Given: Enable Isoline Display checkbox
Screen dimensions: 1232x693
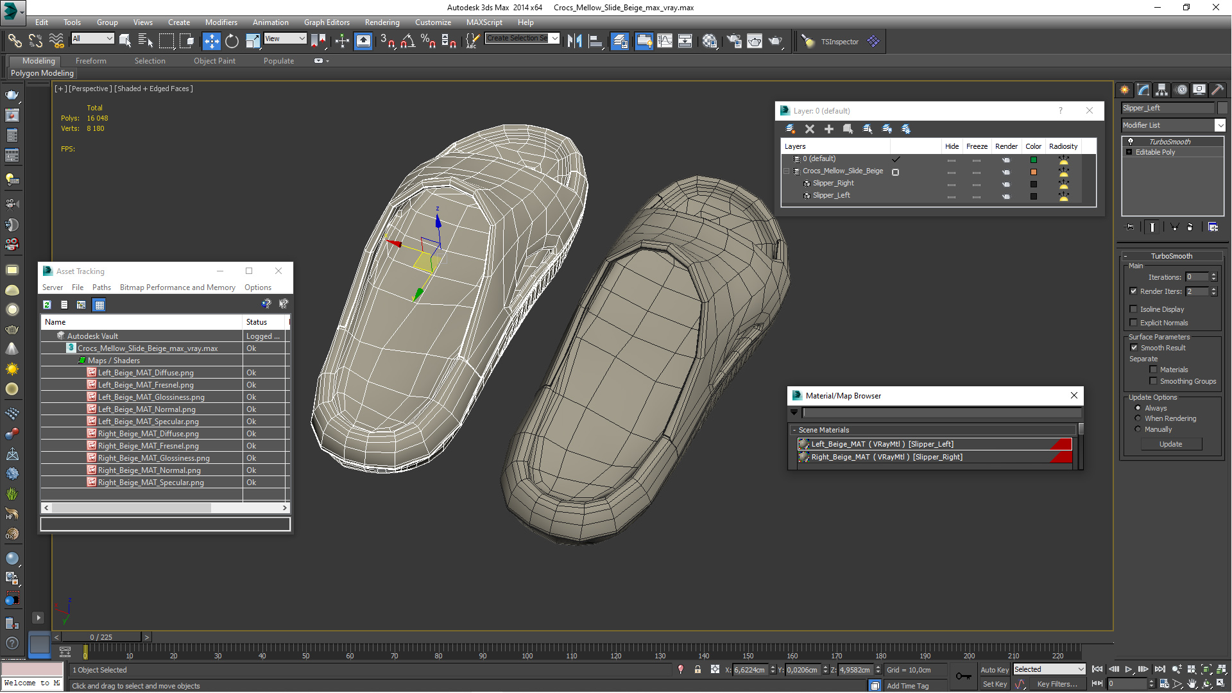Looking at the screenshot, I should (x=1134, y=309).
